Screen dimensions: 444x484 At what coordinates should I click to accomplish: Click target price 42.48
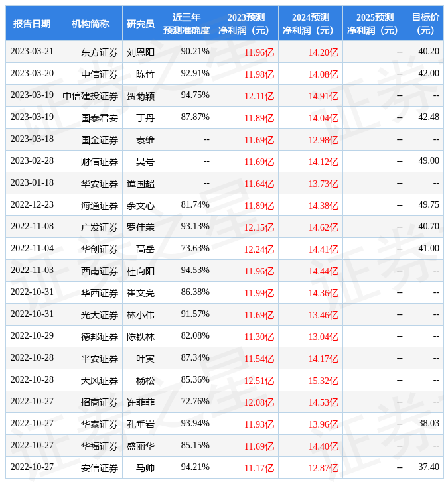[x=429, y=117]
